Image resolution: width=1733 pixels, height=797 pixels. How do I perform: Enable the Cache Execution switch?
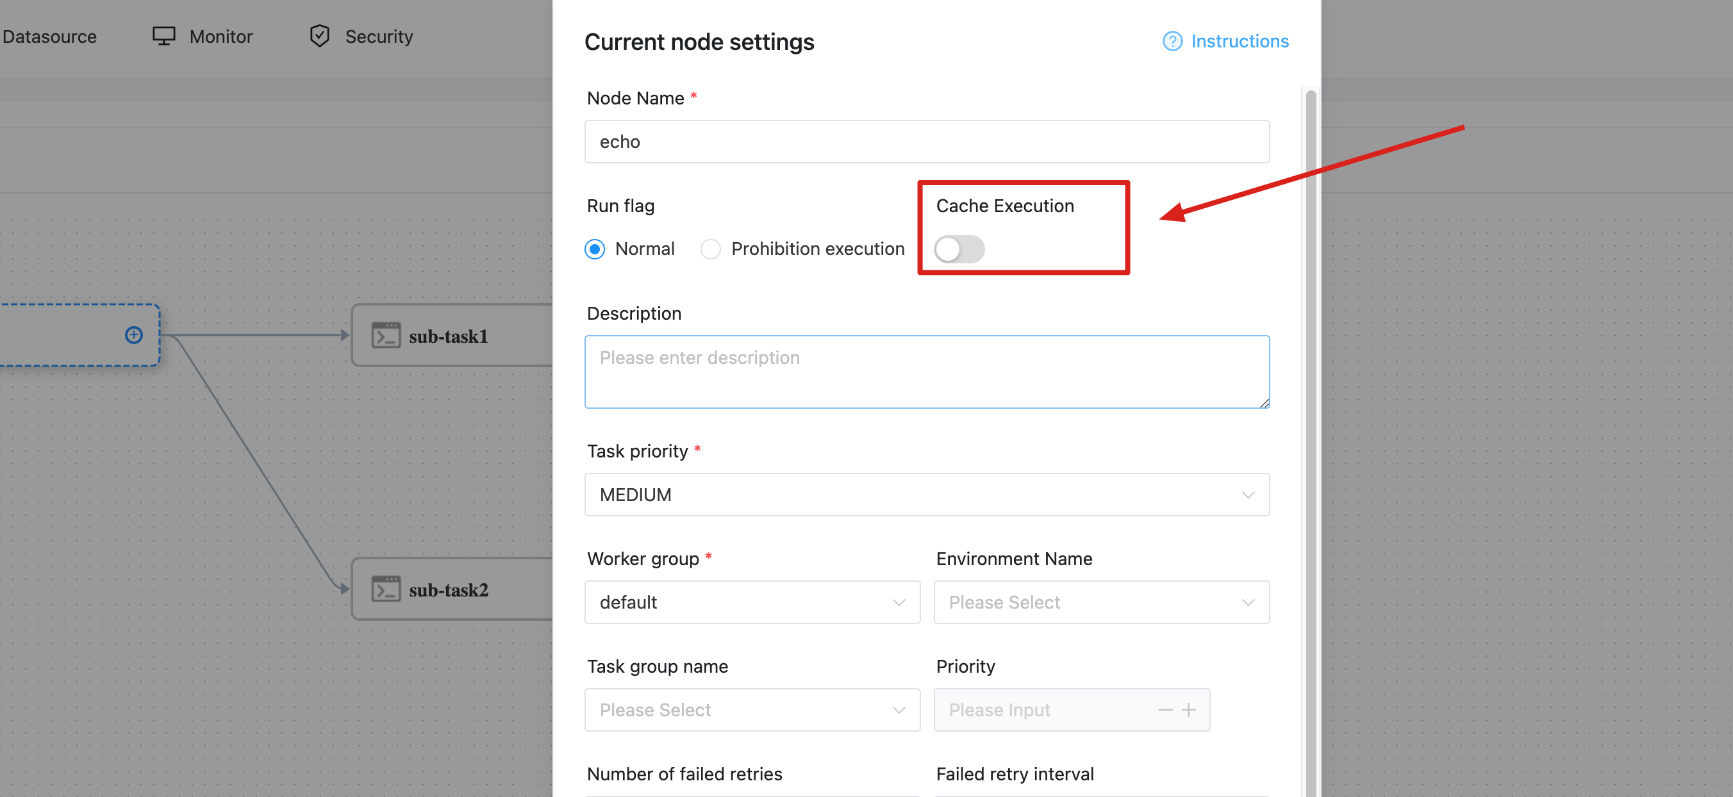pos(959,249)
